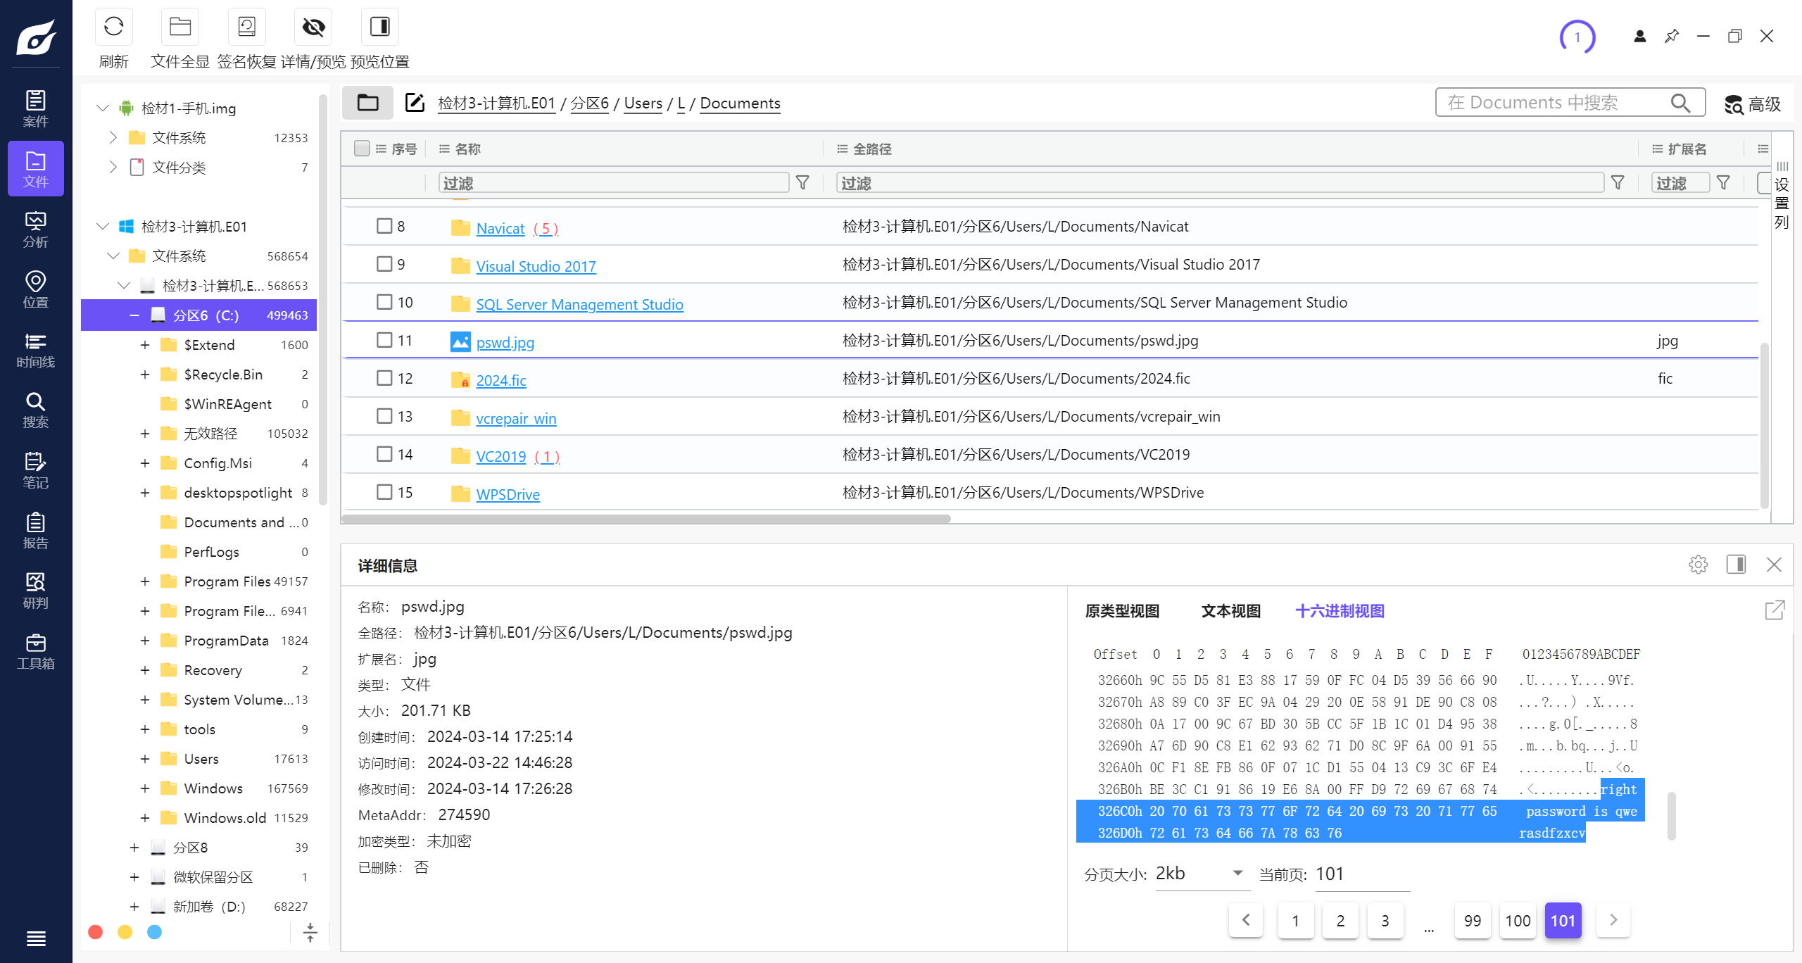Click the path edit pencil icon
The image size is (1802, 963).
click(x=415, y=103)
